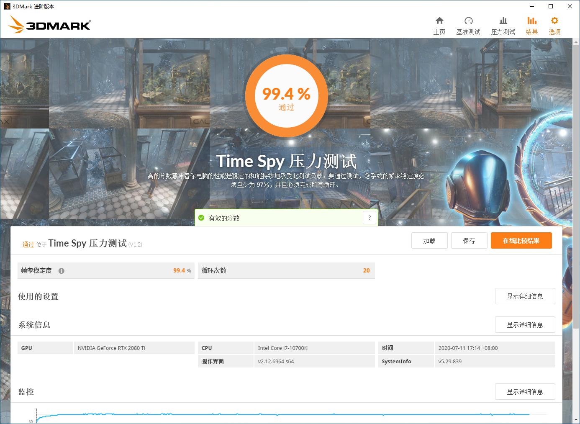This screenshot has height=424, width=580.
Task: Open the Benchmarks (基准测试) gauge icon
Action: 468,21
